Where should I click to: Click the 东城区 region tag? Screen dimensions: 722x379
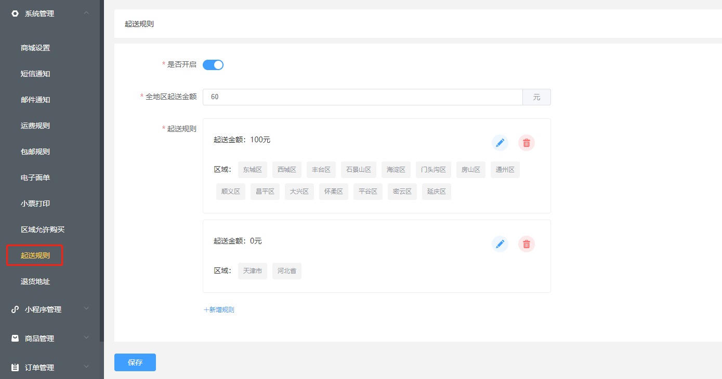253,170
